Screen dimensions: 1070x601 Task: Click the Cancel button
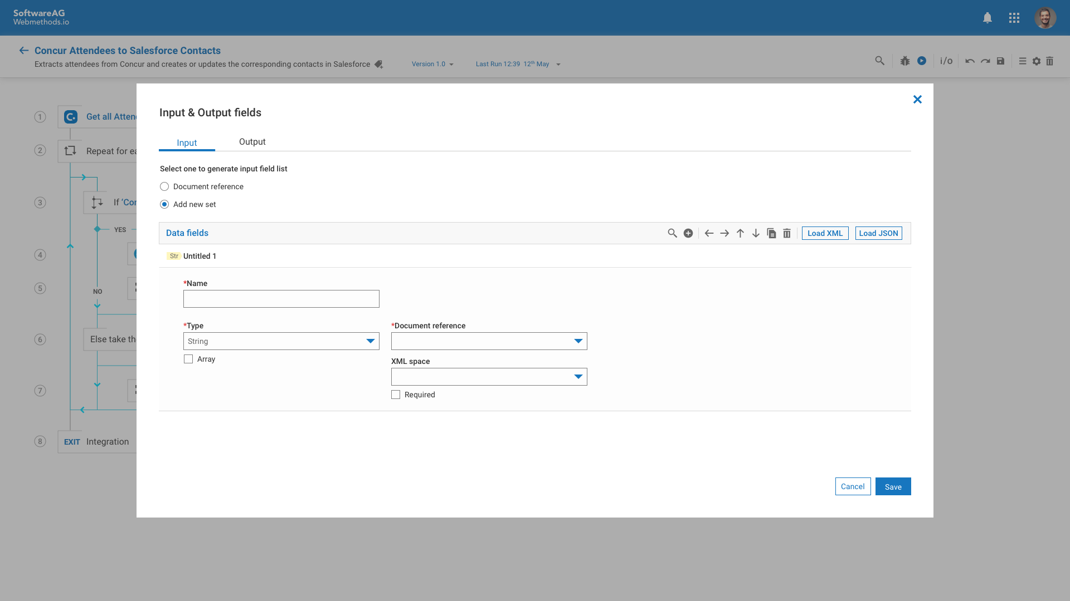coord(853,486)
